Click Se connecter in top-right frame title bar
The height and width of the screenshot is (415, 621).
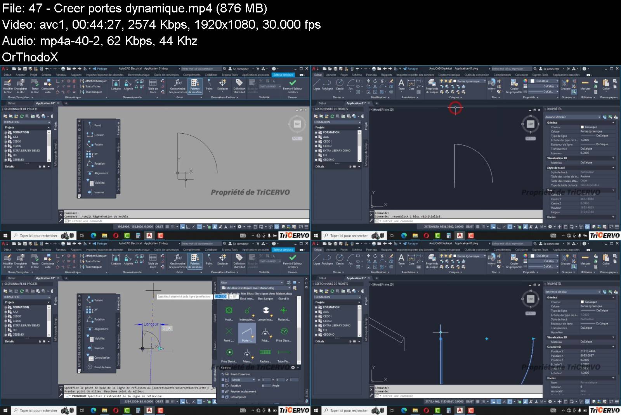pyautogui.click(x=549, y=69)
